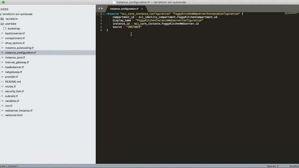Open instance_autoscaling.tf file
The width and height of the screenshot is (299, 168).
pos(20,48)
